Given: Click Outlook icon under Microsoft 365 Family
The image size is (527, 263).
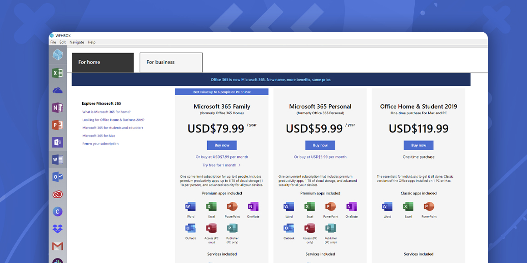Looking at the screenshot, I should 190,229.
